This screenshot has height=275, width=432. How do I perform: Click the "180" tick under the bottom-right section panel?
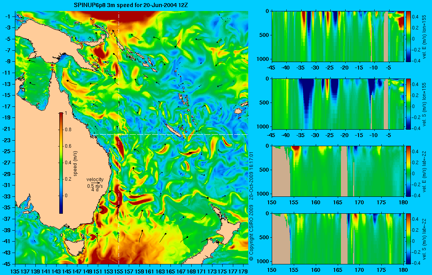(x=403, y=270)
